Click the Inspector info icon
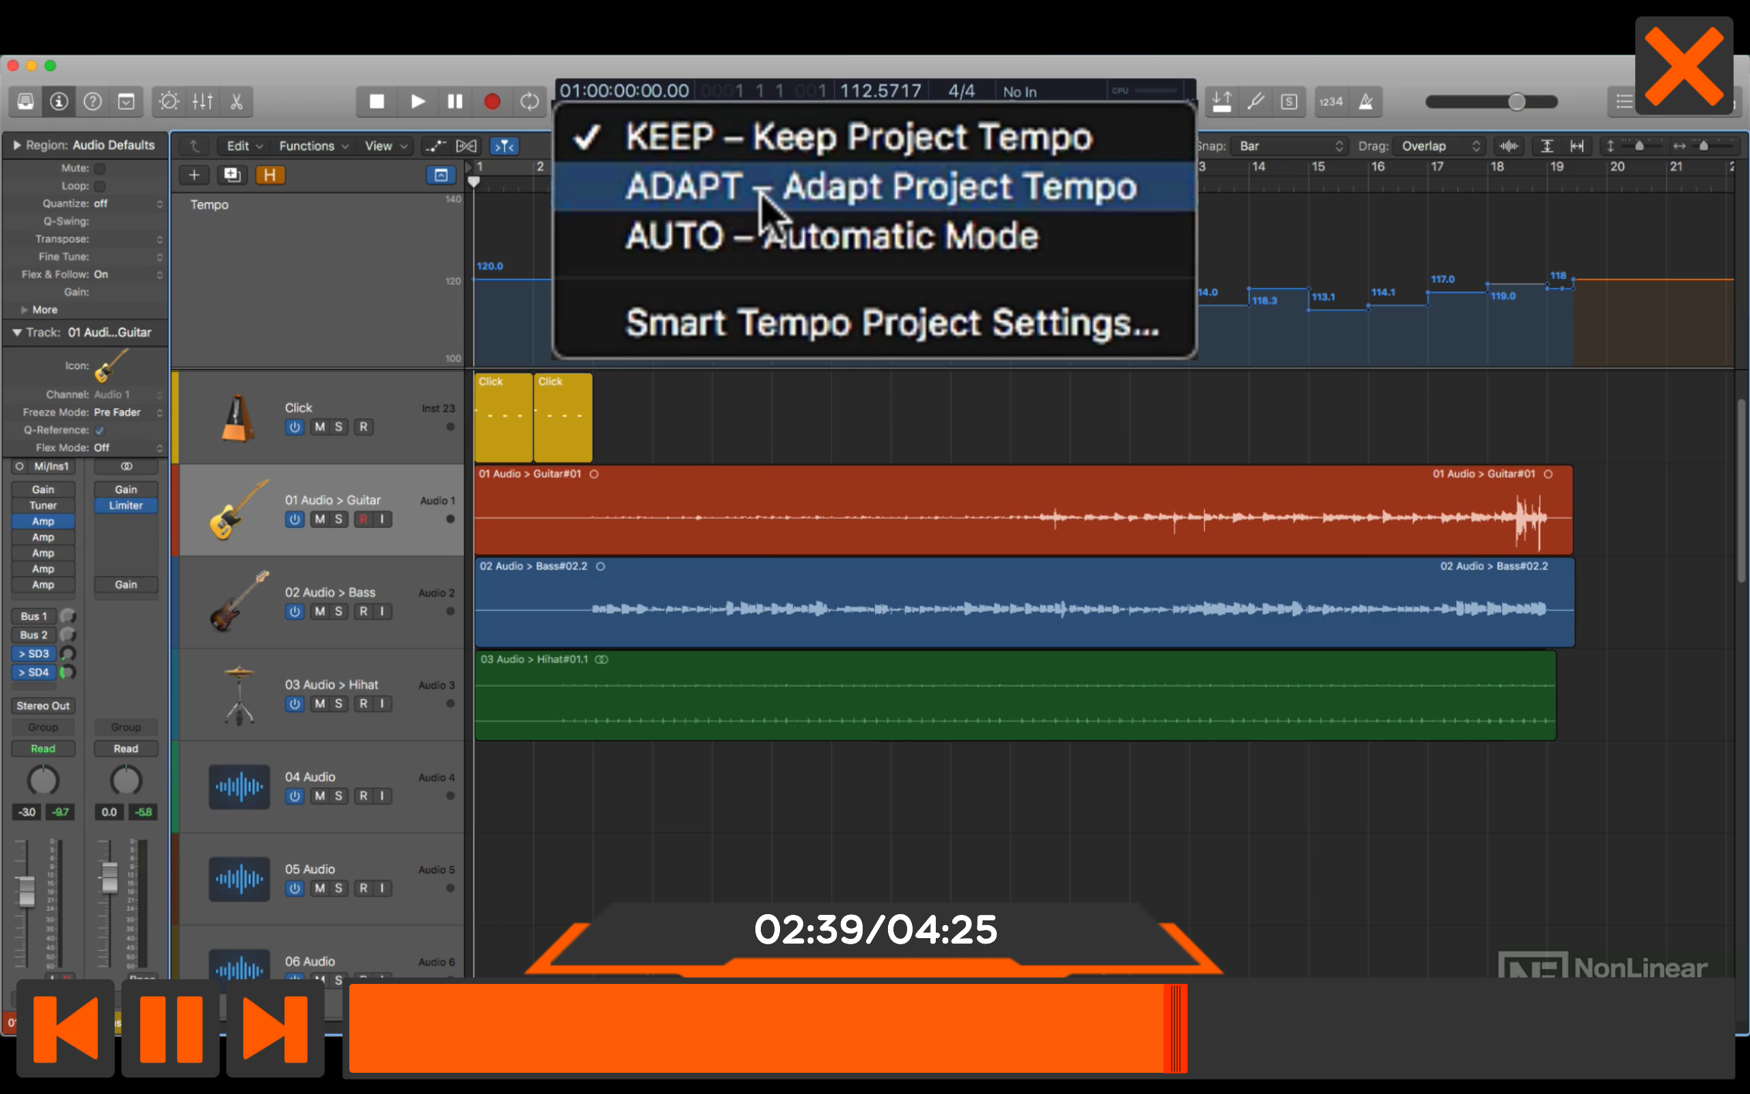Screen dimensions: 1750x1094 pyautogui.click(x=58, y=101)
